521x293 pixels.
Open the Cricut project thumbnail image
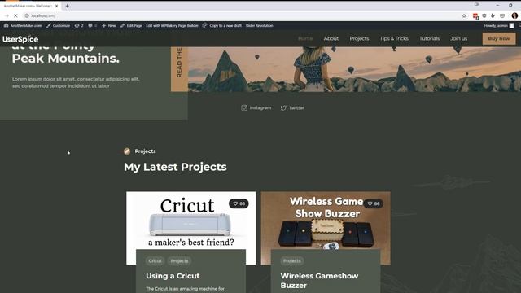[190, 221]
